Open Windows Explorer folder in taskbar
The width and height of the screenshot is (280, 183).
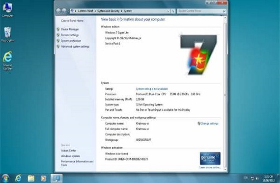tap(31, 178)
